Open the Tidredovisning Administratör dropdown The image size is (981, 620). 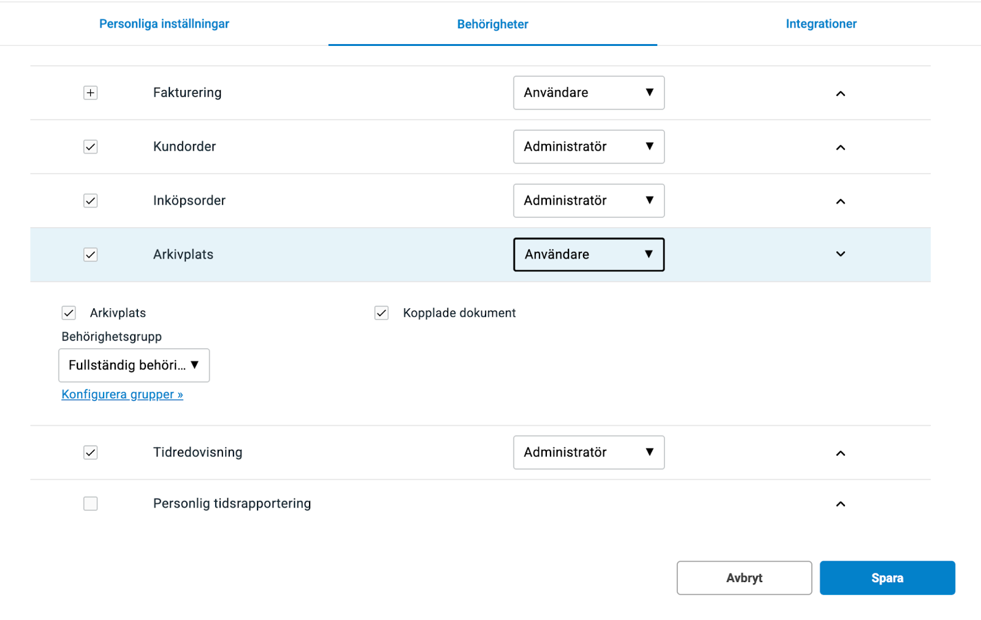(589, 453)
